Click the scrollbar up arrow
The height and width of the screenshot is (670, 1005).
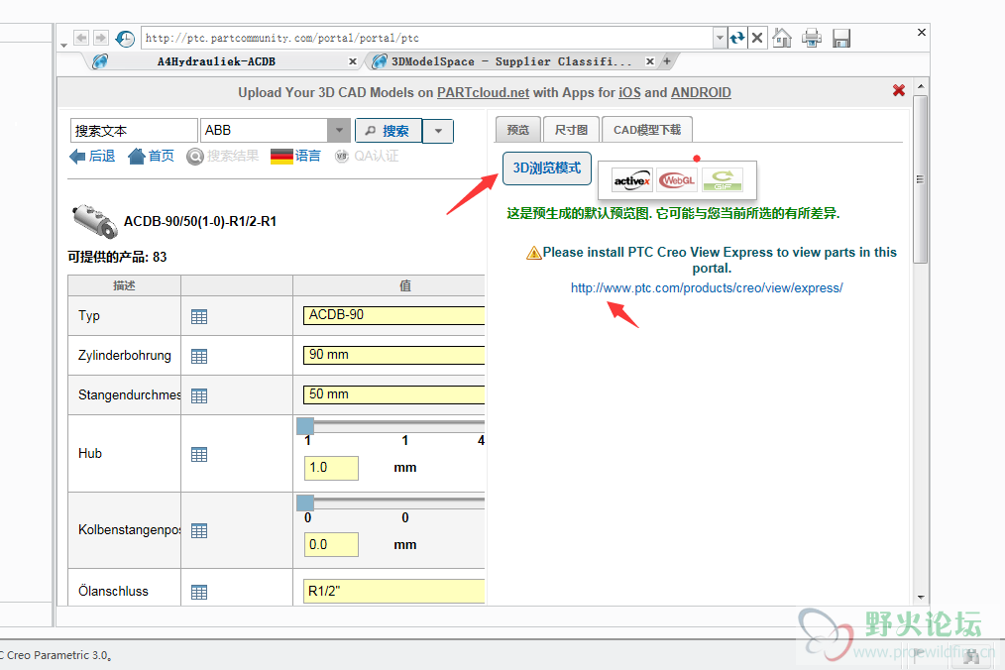(x=921, y=86)
